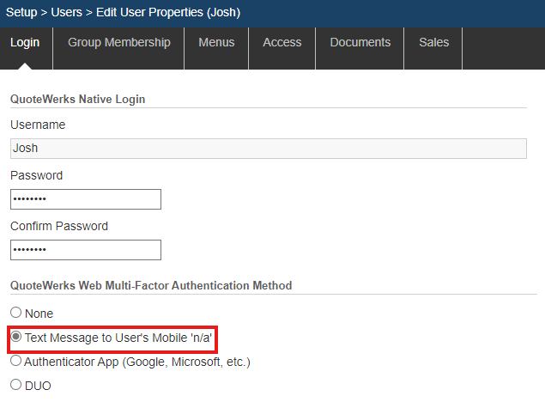Select the Access tab
Viewport: 545px width, 402px height.
click(x=282, y=43)
